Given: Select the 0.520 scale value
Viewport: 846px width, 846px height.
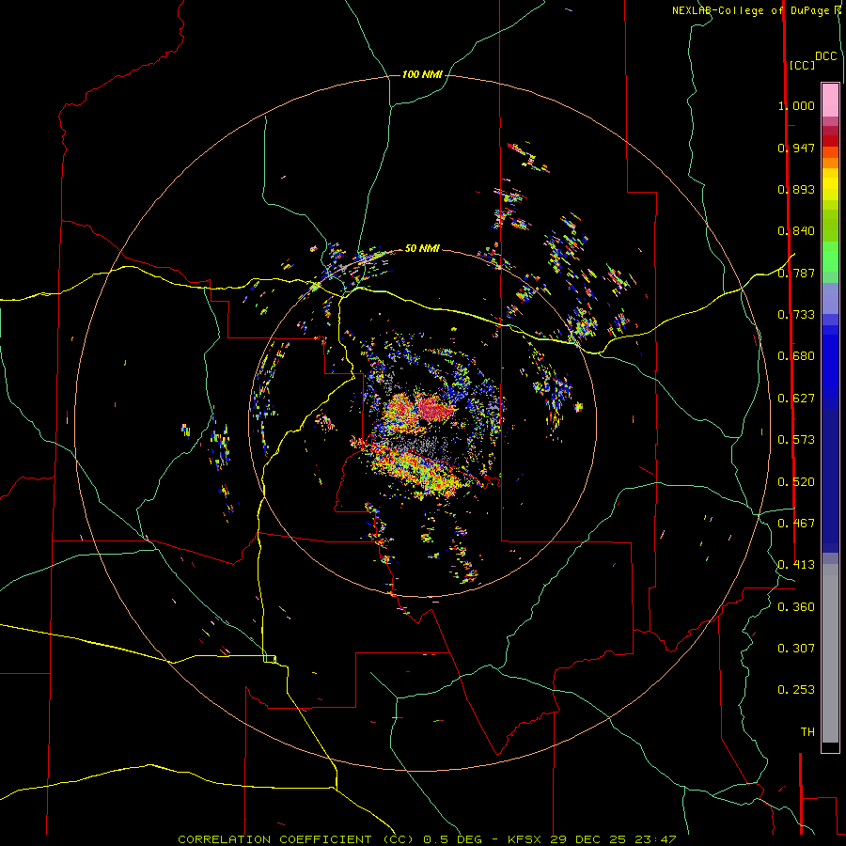Looking at the screenshot, I should [x=796, y=482].
